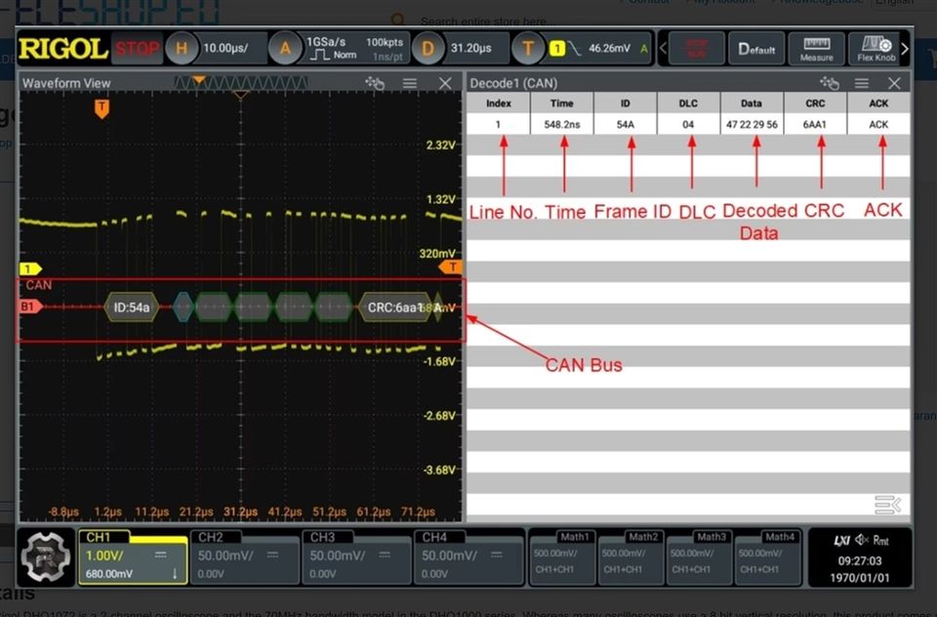
Task: Toggle touch gesture icon in Waveform View header
Action: [x=375, y=83]
